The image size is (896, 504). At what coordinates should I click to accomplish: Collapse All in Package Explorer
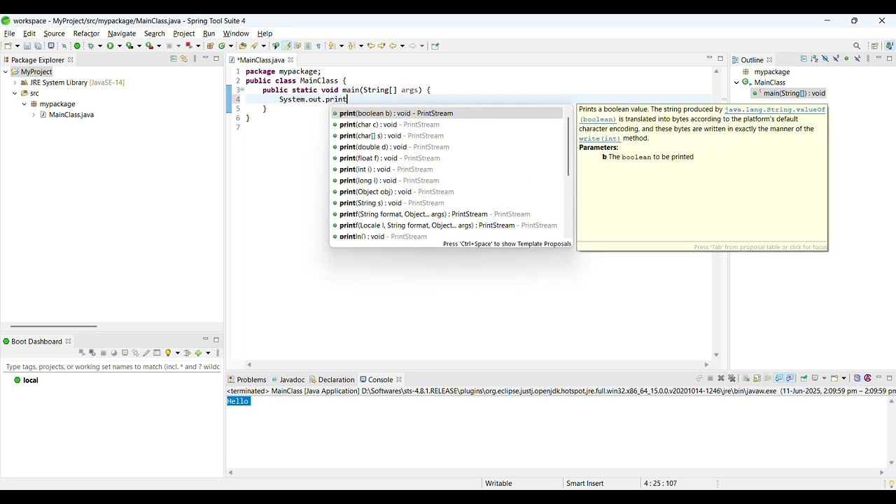174,59
